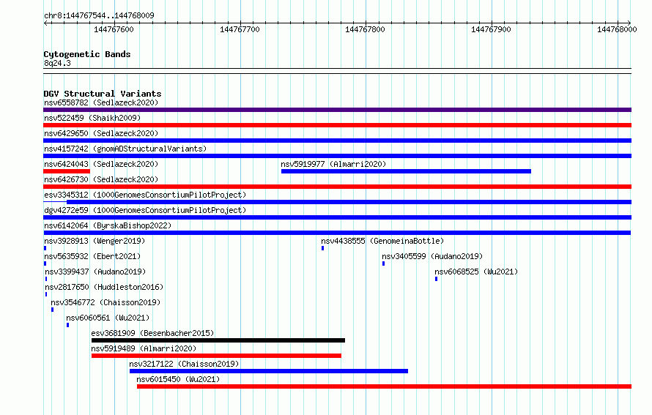Click the chr8:144767544..144768009 position text

point(99,15)
